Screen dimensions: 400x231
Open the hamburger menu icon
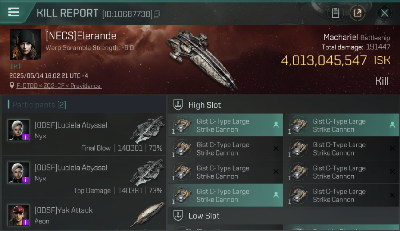pyautogui.click(x=14, y=12)
